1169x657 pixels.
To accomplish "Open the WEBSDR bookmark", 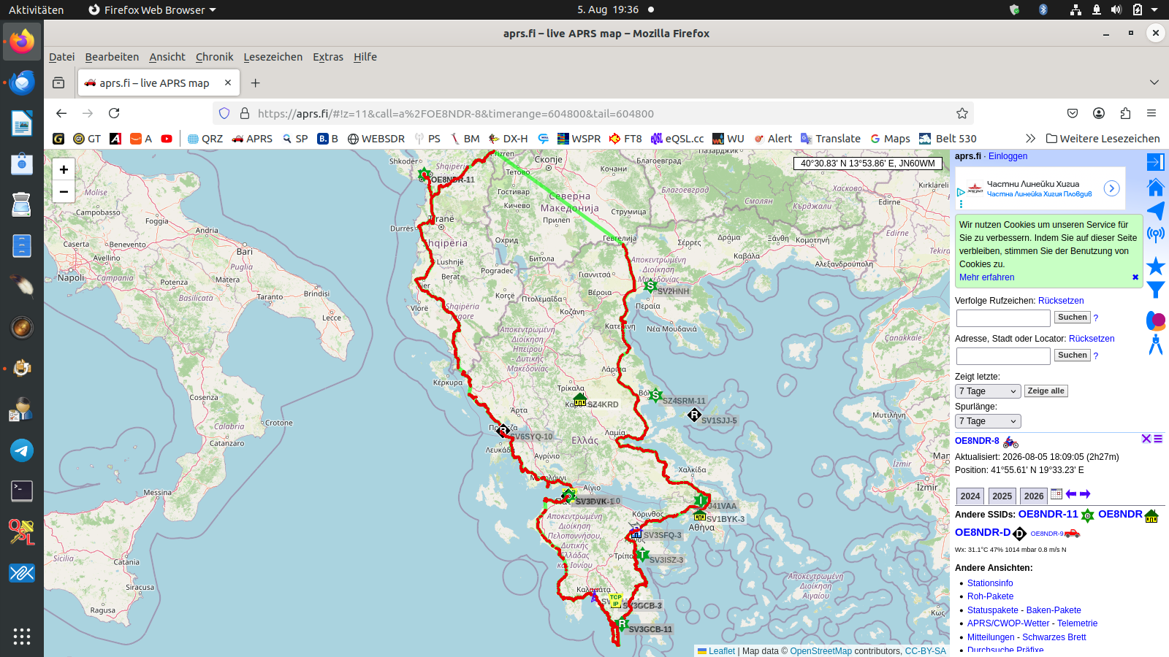I will (376, 139).
